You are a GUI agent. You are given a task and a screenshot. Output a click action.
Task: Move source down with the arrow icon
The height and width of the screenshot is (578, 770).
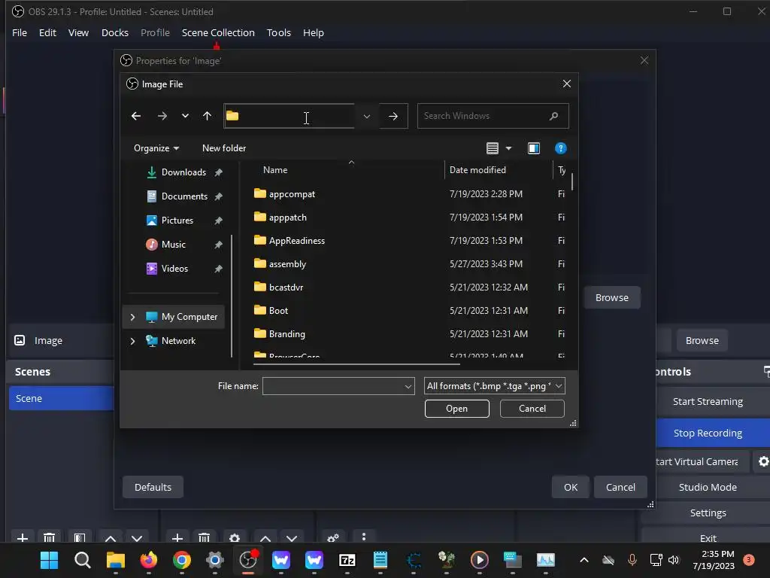point(292,537)
